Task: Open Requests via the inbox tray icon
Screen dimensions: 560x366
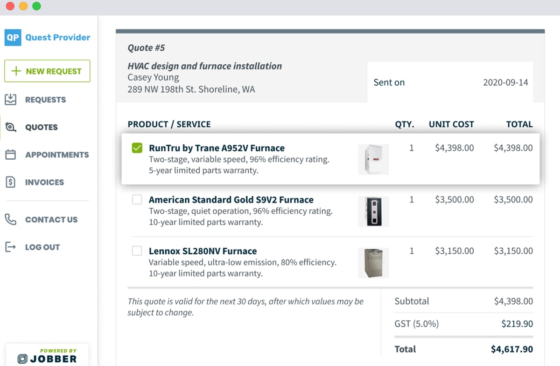Action: [11, 99]
